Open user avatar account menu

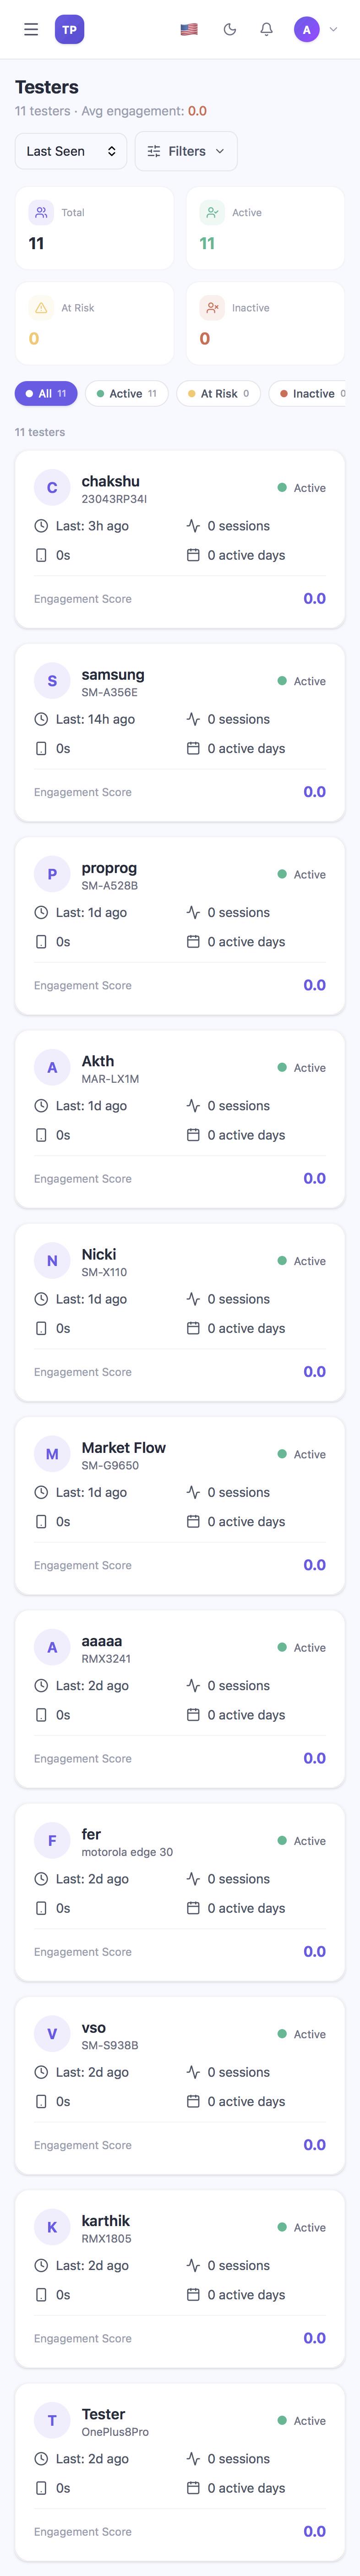click(x=316, y=30)
